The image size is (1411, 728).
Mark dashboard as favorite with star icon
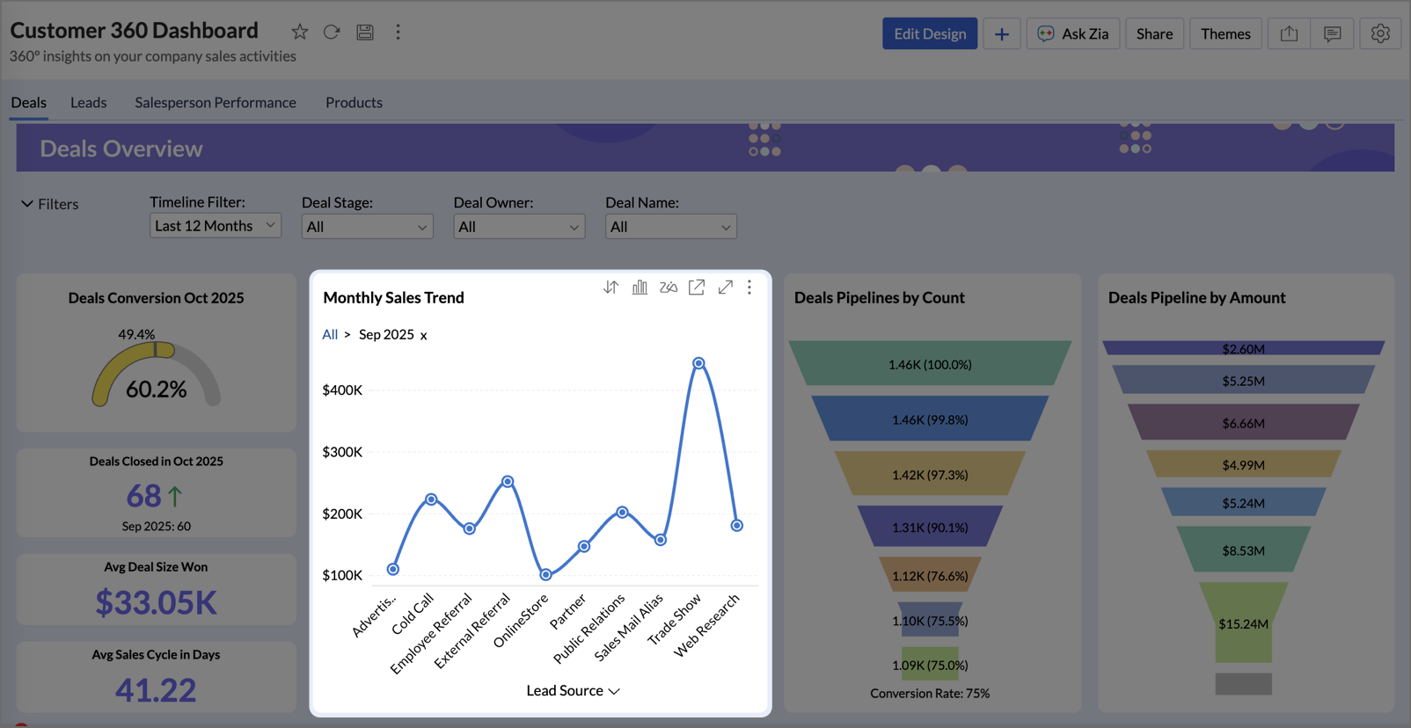[x=299, y=33]
